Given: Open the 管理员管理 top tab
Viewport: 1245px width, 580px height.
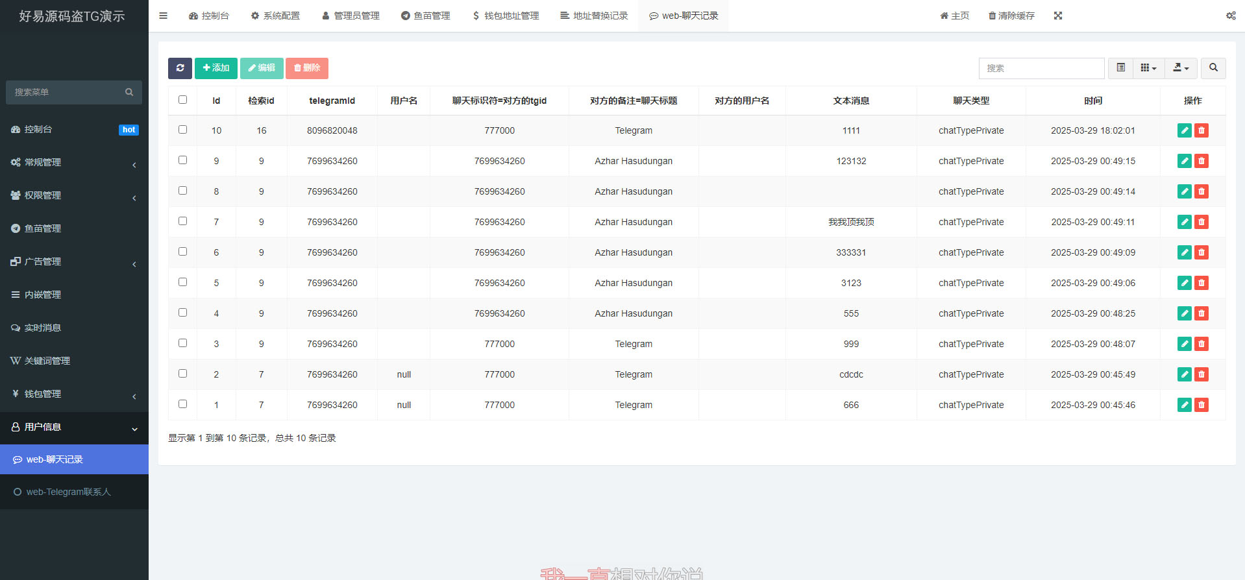Looking at the screenshot, I should click(351, 16).
